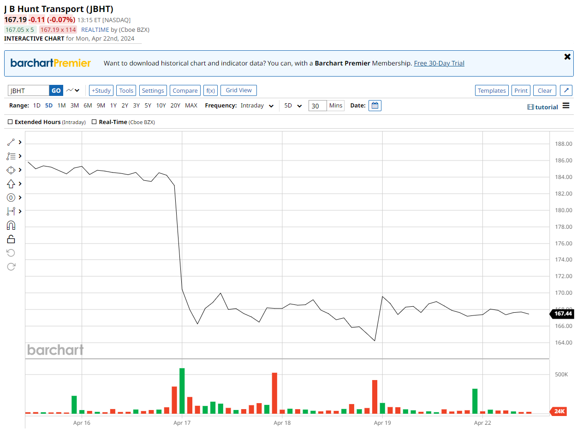
Task: Click the Apr 18 date label
Action: pos(282,422)
